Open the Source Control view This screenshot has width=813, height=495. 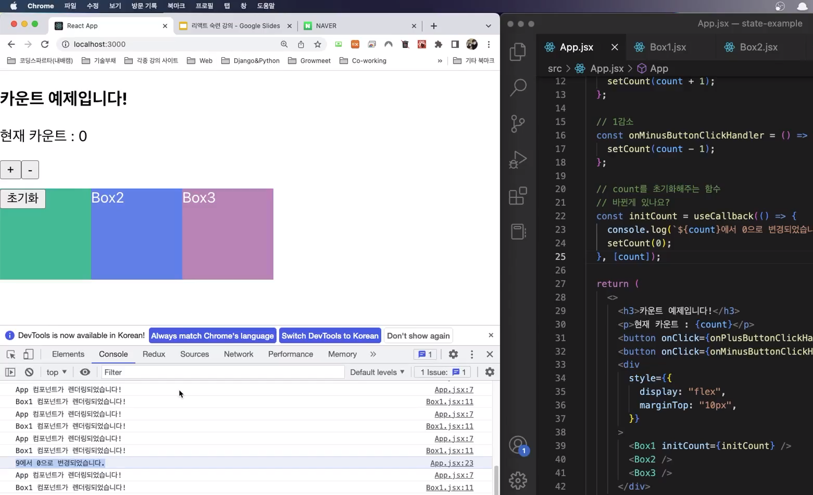[518, 123]
